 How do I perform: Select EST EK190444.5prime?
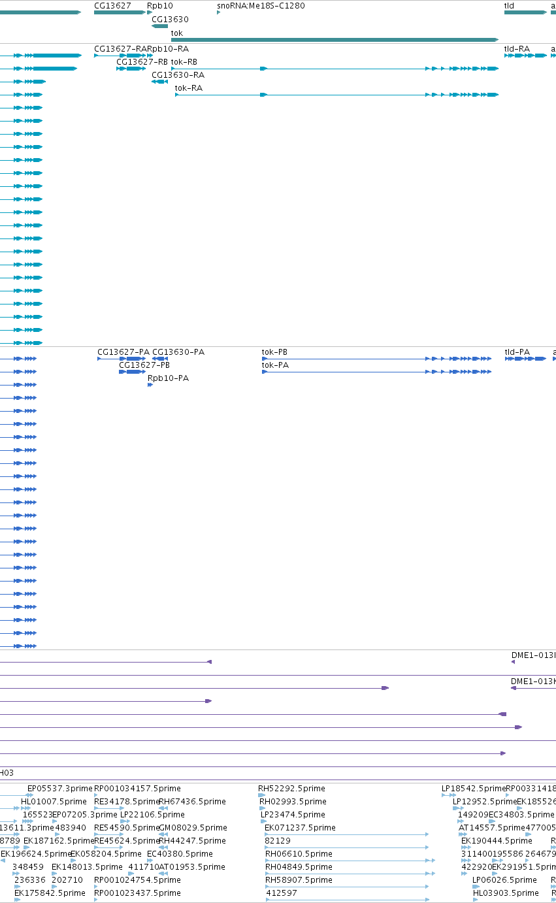[497, 841]
